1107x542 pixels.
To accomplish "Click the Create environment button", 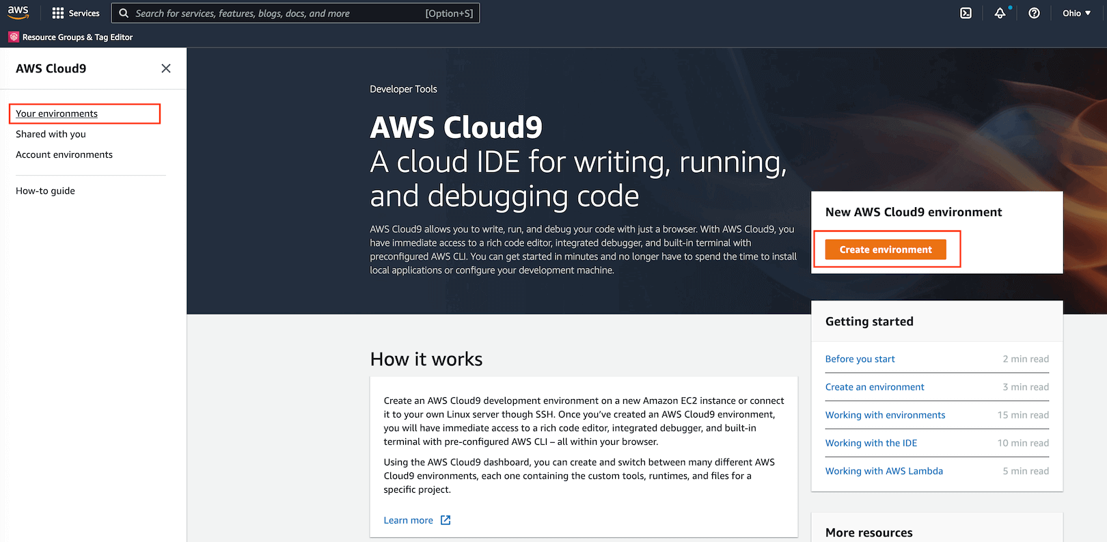I will (x=886, y=249).
